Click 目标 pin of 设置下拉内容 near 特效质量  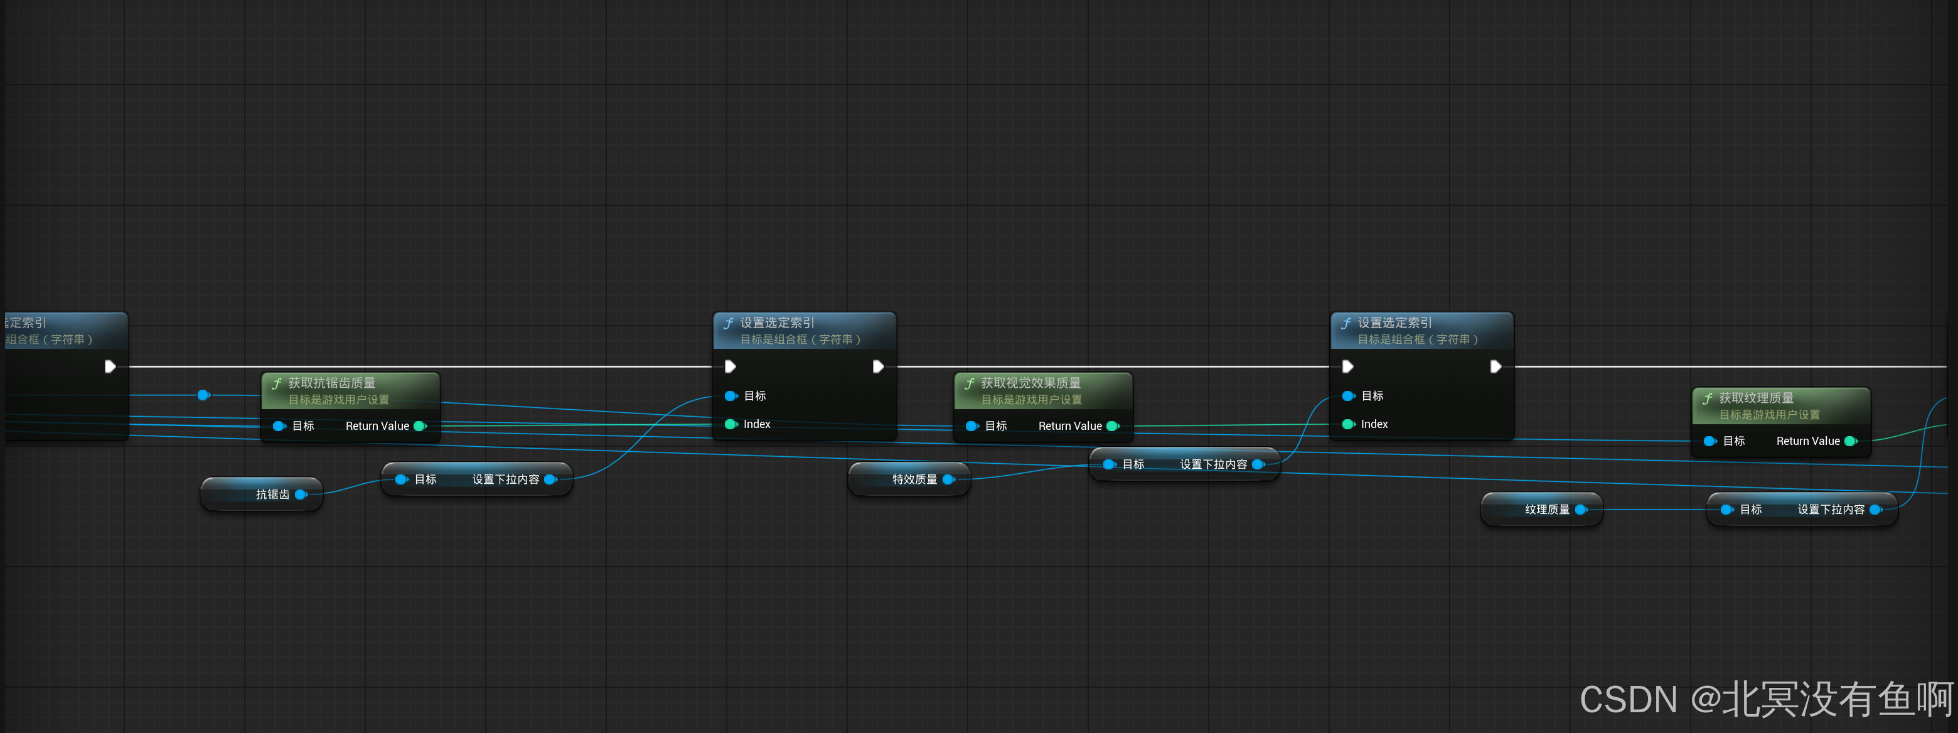point(1109,464)
